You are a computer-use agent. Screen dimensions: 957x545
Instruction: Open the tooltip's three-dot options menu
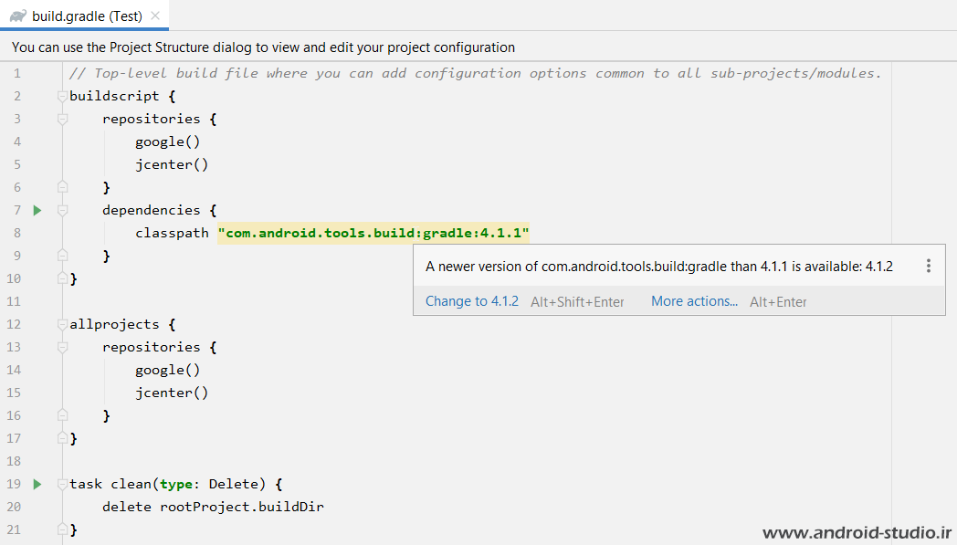coord(929,266)
